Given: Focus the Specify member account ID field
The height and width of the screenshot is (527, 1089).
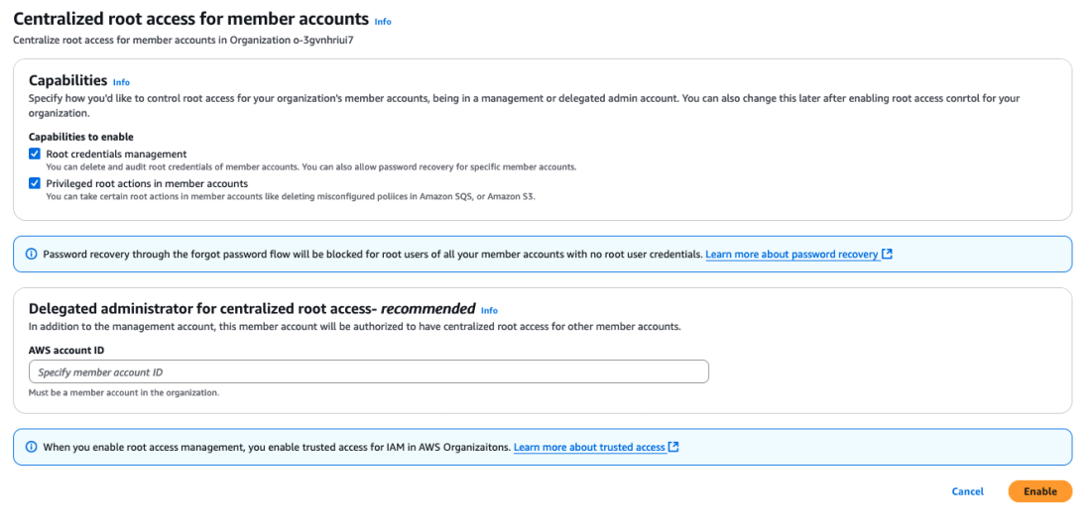Looking at the screenshot, I should click(x=368, y=371).
